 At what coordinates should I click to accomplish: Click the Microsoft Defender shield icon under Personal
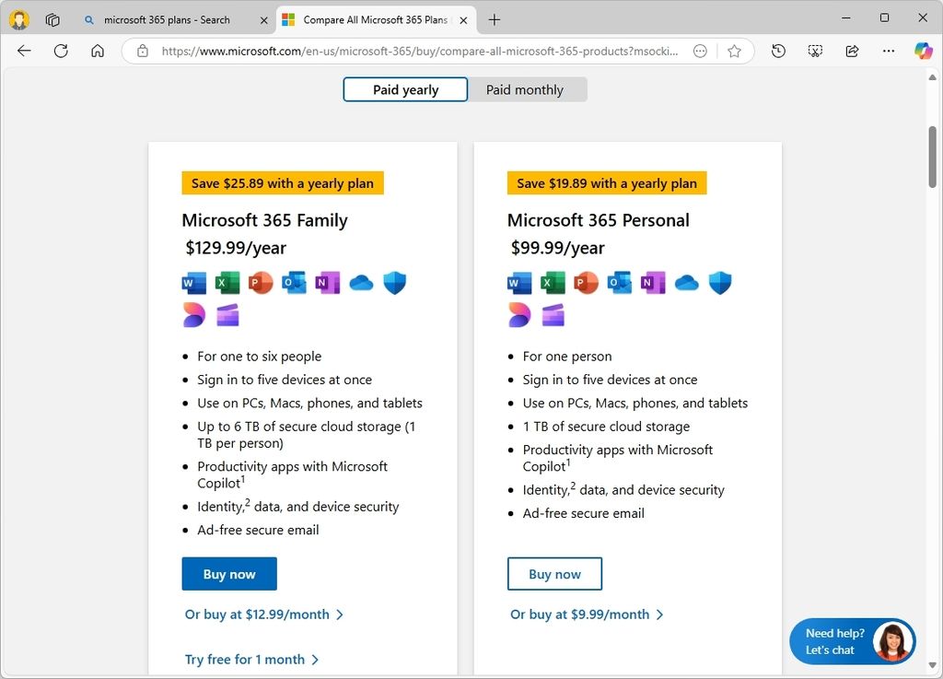tap(719, 283)
